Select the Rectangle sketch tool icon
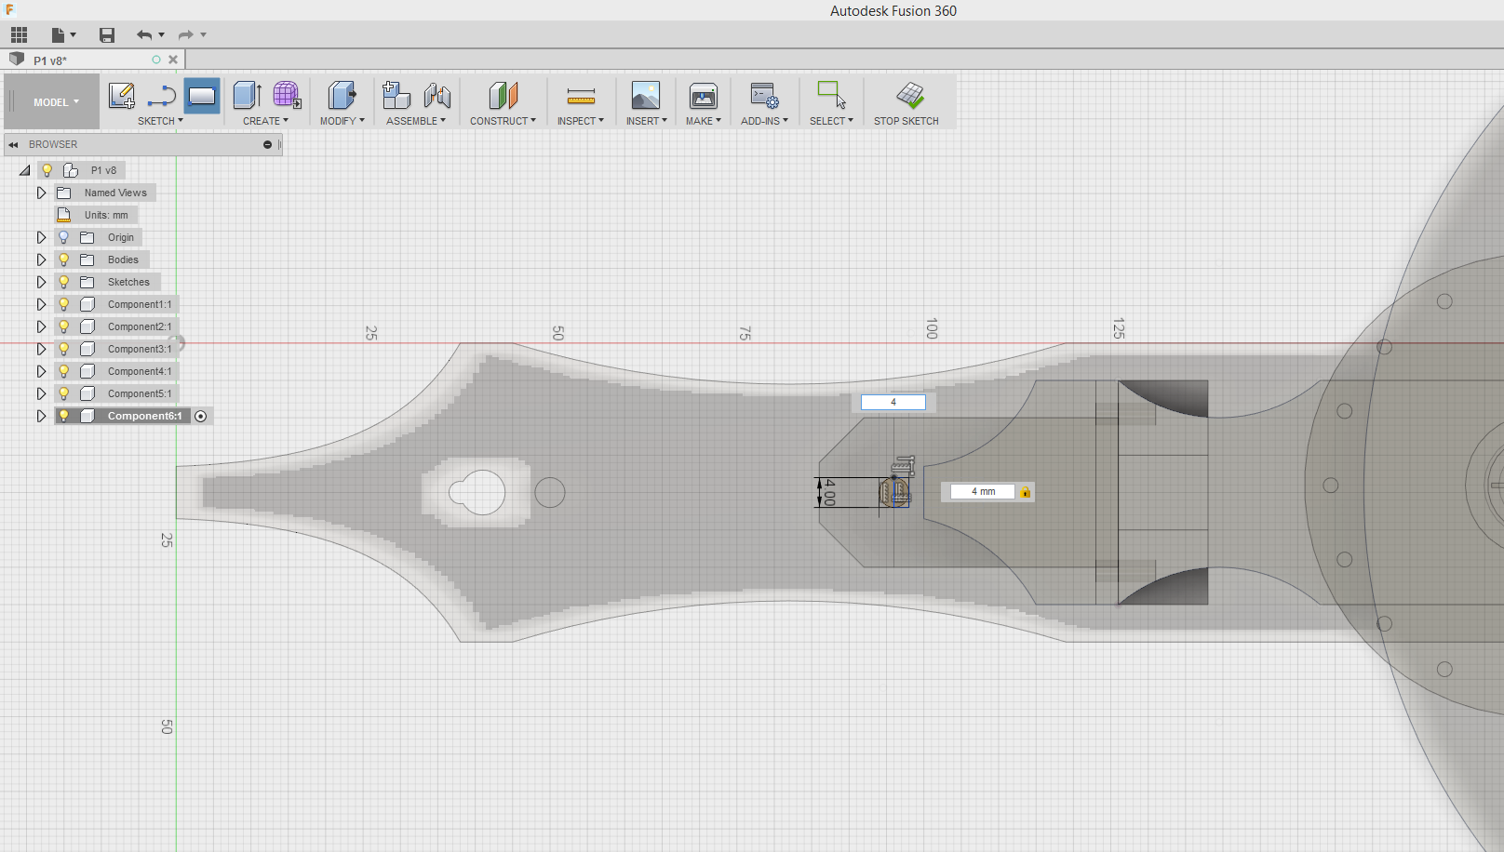1504x852 pixels. tap(202, 96)
